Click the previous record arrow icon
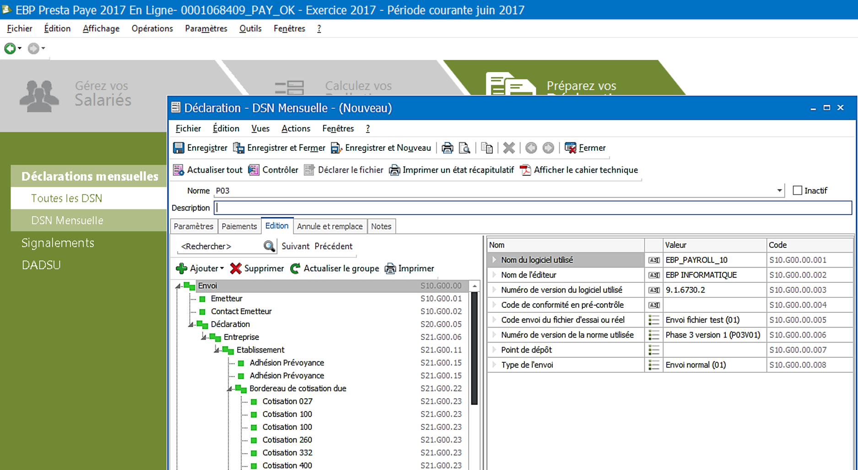The height and width of the screenshot is (470, 858). 531,148
